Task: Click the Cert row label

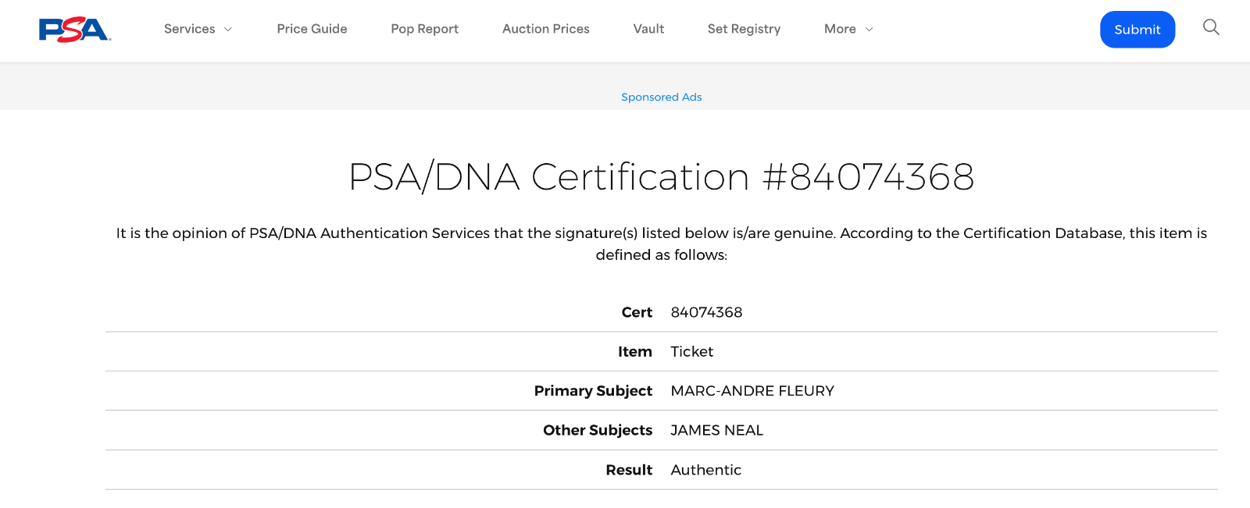Action: [x=637, y=312]
